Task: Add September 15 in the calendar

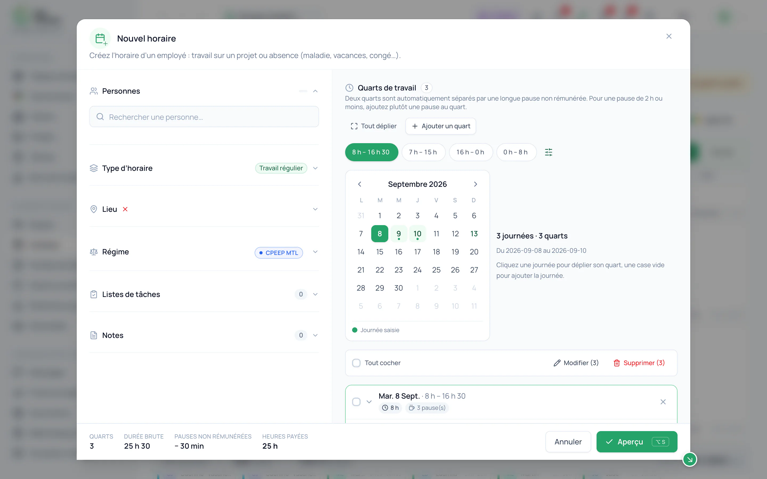Action: tap(380, 252)
